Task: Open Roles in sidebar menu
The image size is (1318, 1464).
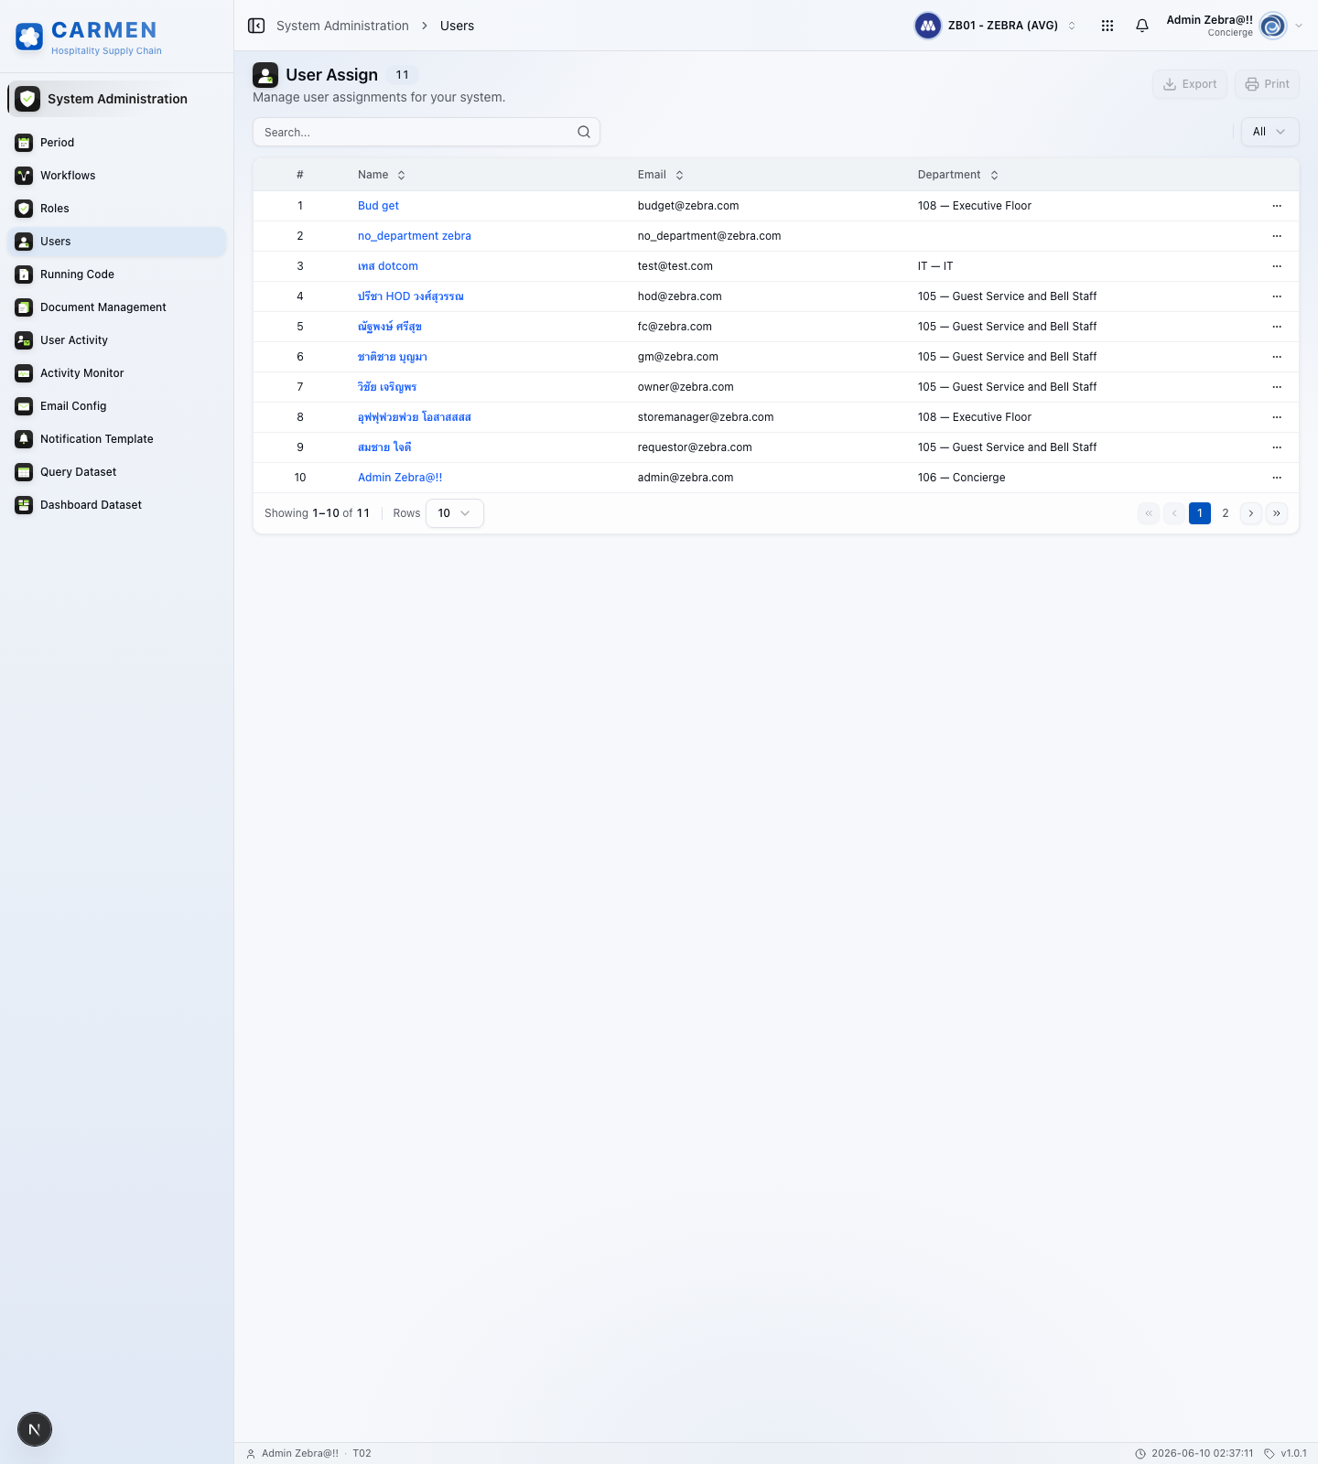Action: (x=116, y=209)
